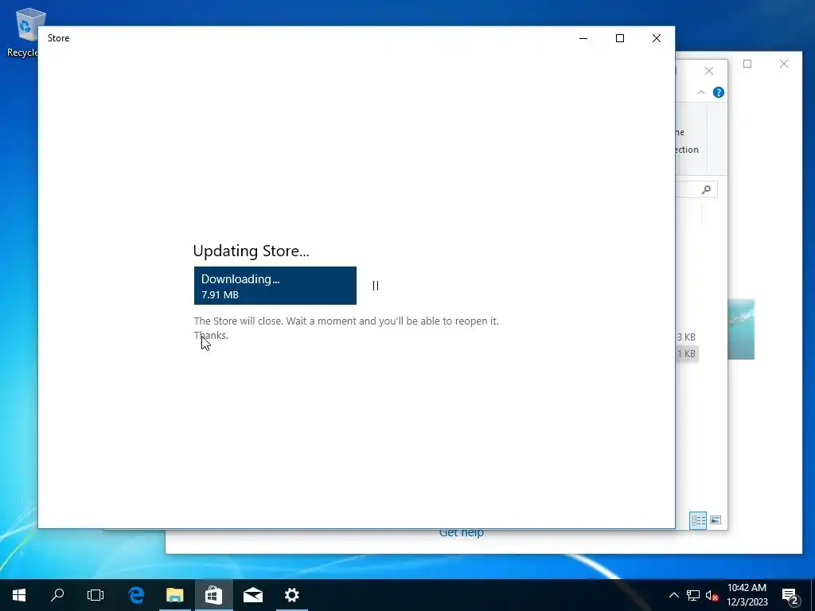Screen dimensions: 815x611
Task: Pause the Store update download
Action: click(376, 286)
